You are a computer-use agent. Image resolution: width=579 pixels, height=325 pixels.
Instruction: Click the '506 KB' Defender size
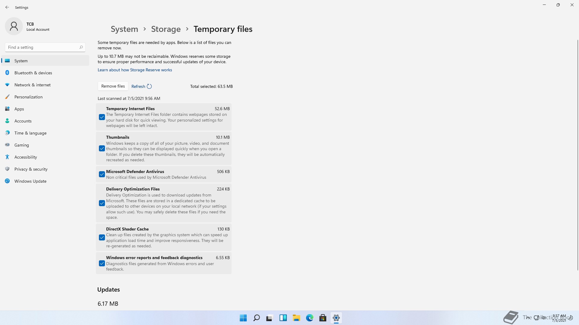coord(223,172)
